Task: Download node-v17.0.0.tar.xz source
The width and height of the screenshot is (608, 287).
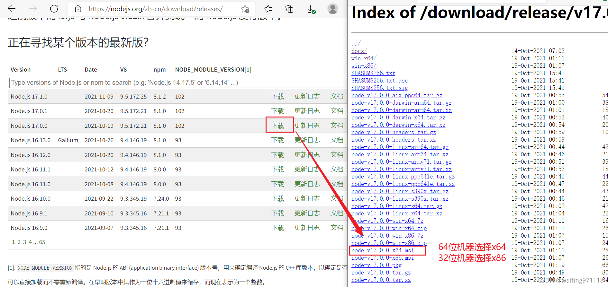Action: (x=381, y=280)
